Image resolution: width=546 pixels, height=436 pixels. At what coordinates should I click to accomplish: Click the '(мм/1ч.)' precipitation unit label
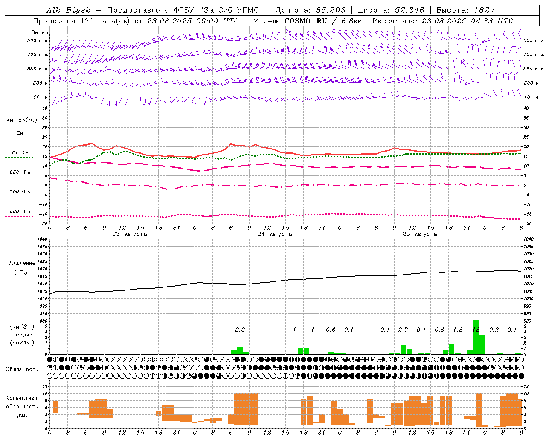tap(22, 343)
